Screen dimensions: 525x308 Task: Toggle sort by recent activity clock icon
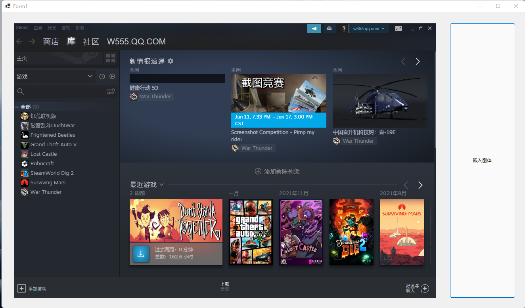point(102,77)
